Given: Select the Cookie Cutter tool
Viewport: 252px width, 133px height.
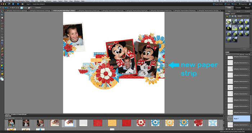Looking at the screenshot, I should tap(2, 40).
